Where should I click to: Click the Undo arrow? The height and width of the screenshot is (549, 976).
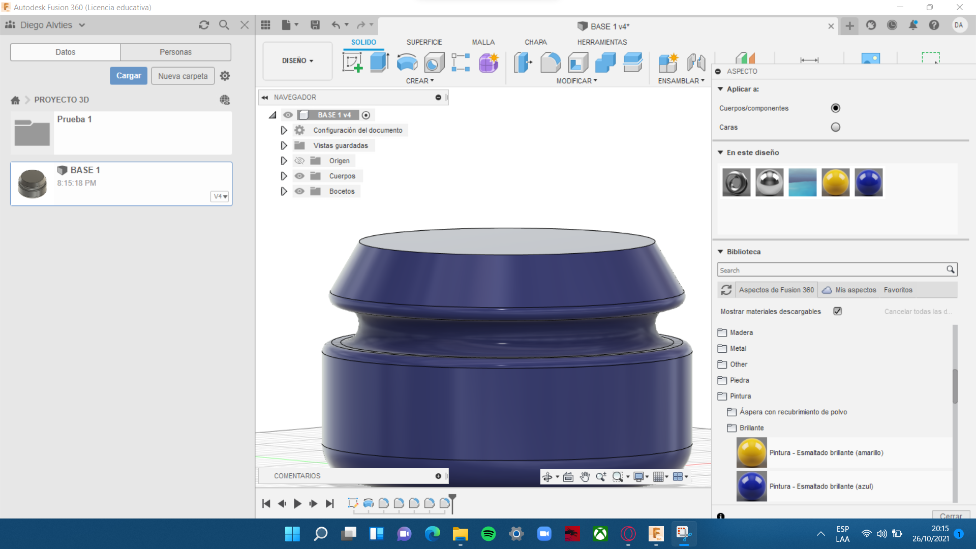click(335, 25)
